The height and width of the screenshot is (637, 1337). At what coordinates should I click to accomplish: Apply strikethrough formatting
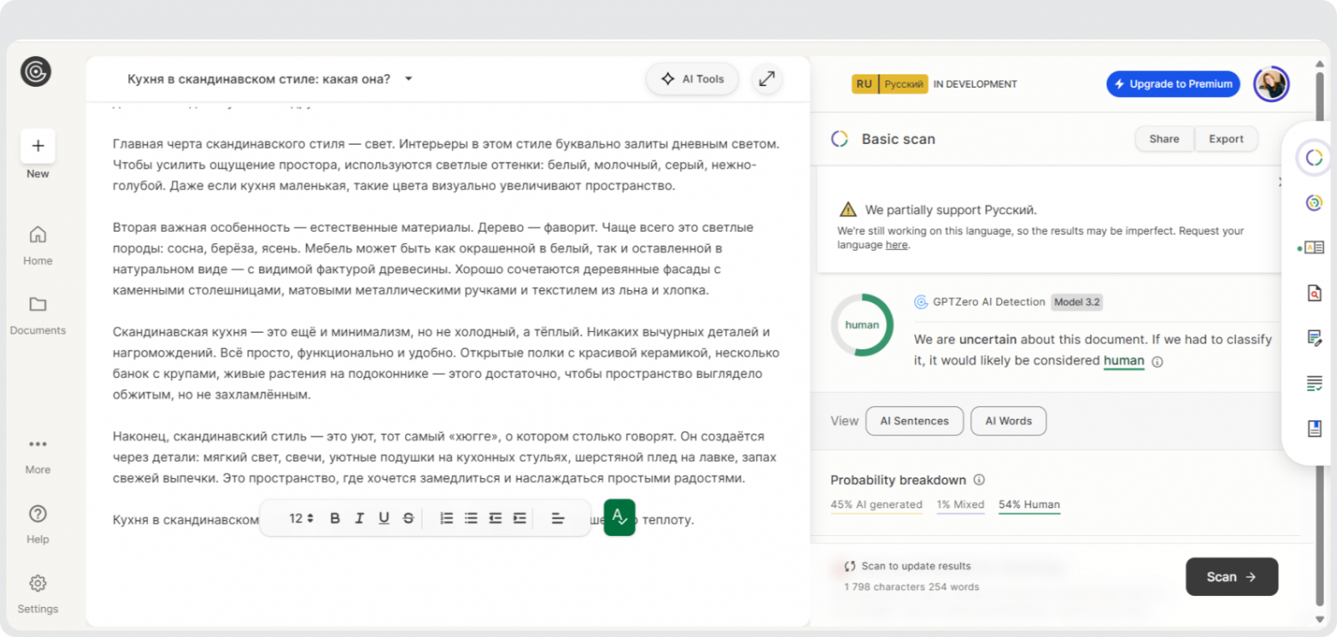(409, 518)
